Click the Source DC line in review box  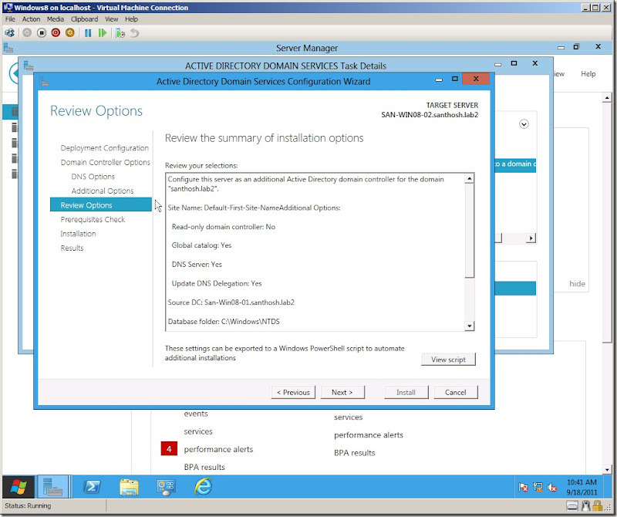point(231,302)
